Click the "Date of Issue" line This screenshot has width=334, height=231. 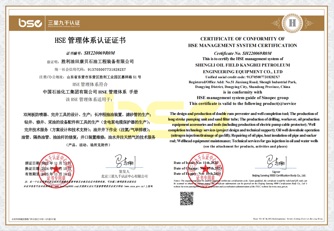(196, 163)
